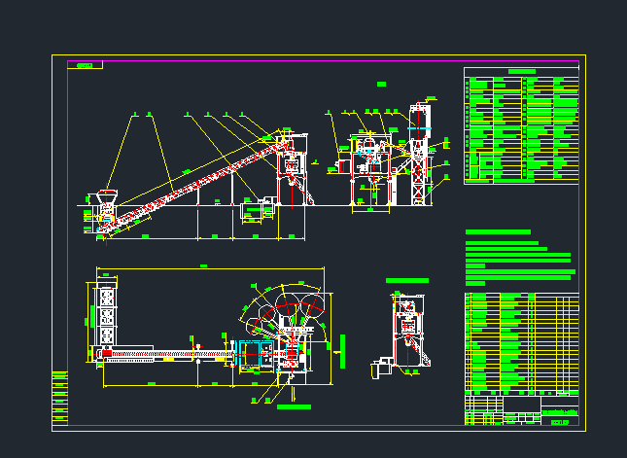627x458 pixels.
Task: Click the technical parameters table at top right
Action: click(521, 125)
